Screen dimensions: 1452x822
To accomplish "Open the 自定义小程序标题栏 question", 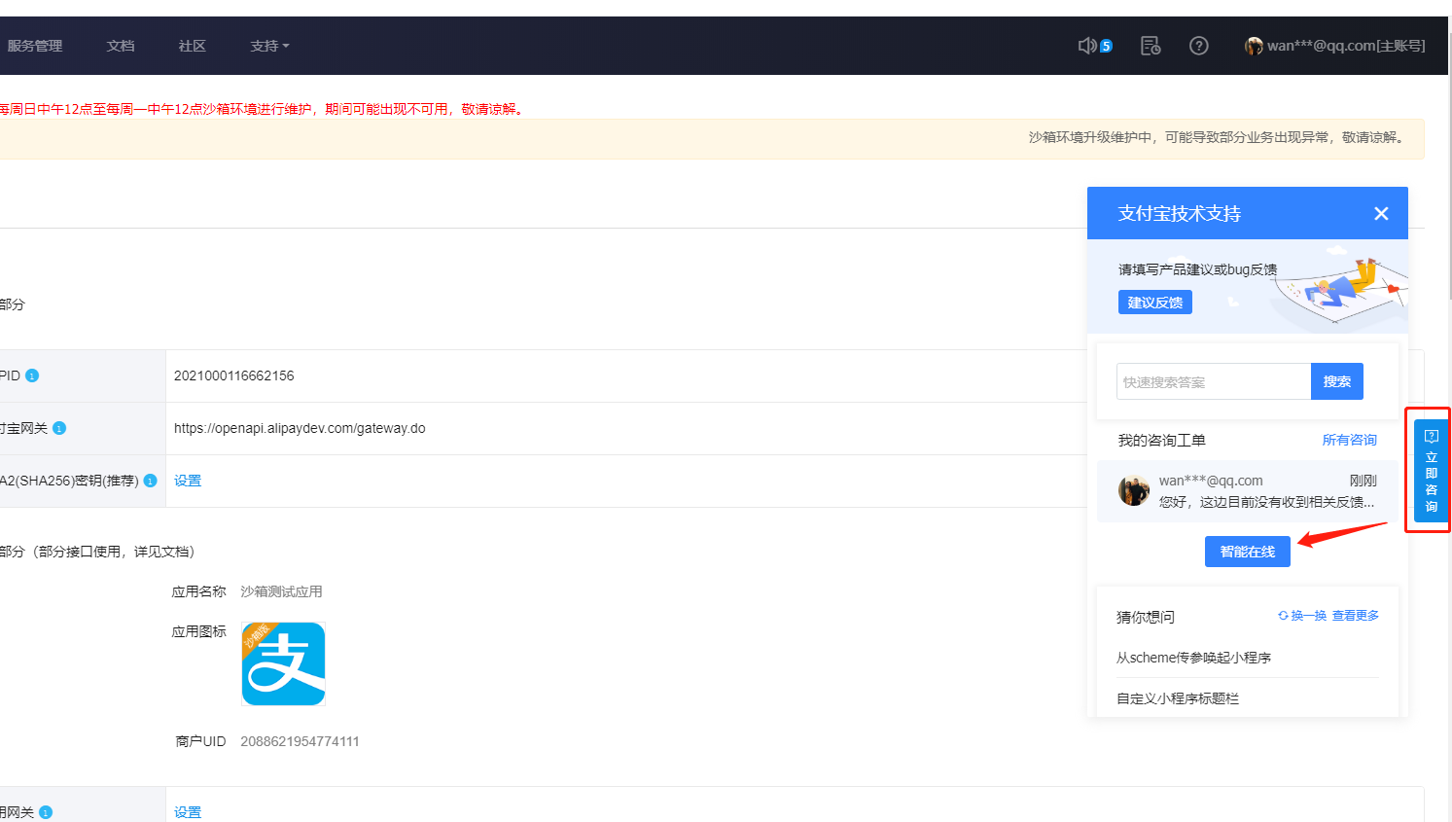I will tap(1178, 698).
